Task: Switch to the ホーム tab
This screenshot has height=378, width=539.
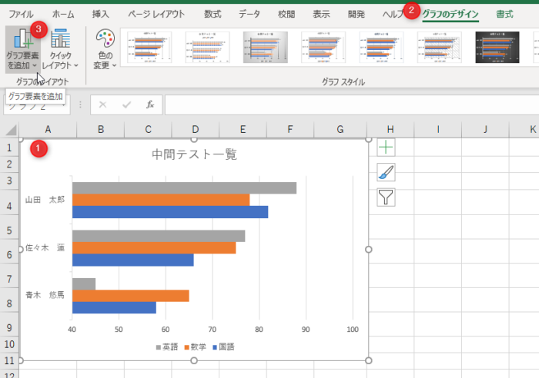Action: click(x=63, y=14)
